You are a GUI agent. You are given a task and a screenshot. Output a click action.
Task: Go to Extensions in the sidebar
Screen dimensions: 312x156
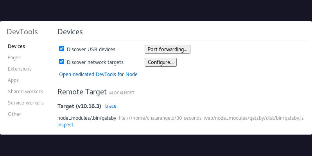(20, 69)
